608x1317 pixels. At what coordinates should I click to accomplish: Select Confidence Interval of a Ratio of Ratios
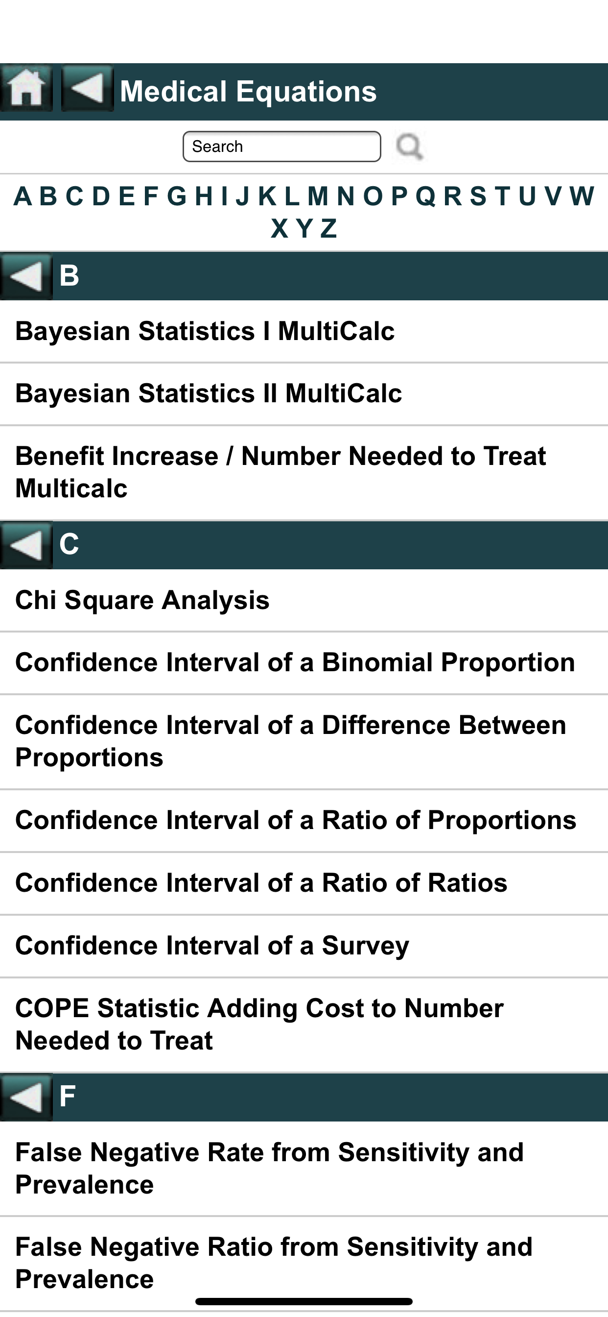(261, 883)
